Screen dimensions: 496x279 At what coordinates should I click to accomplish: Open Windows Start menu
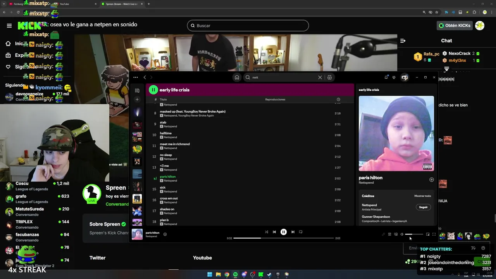click(210, 274)
